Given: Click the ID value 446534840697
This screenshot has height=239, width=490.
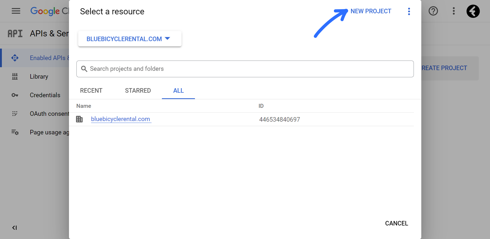Looking at the screenshot, I should coord(280,119).
